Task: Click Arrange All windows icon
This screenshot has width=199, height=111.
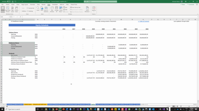Action: pyautogui.click(x=57, y=10)
